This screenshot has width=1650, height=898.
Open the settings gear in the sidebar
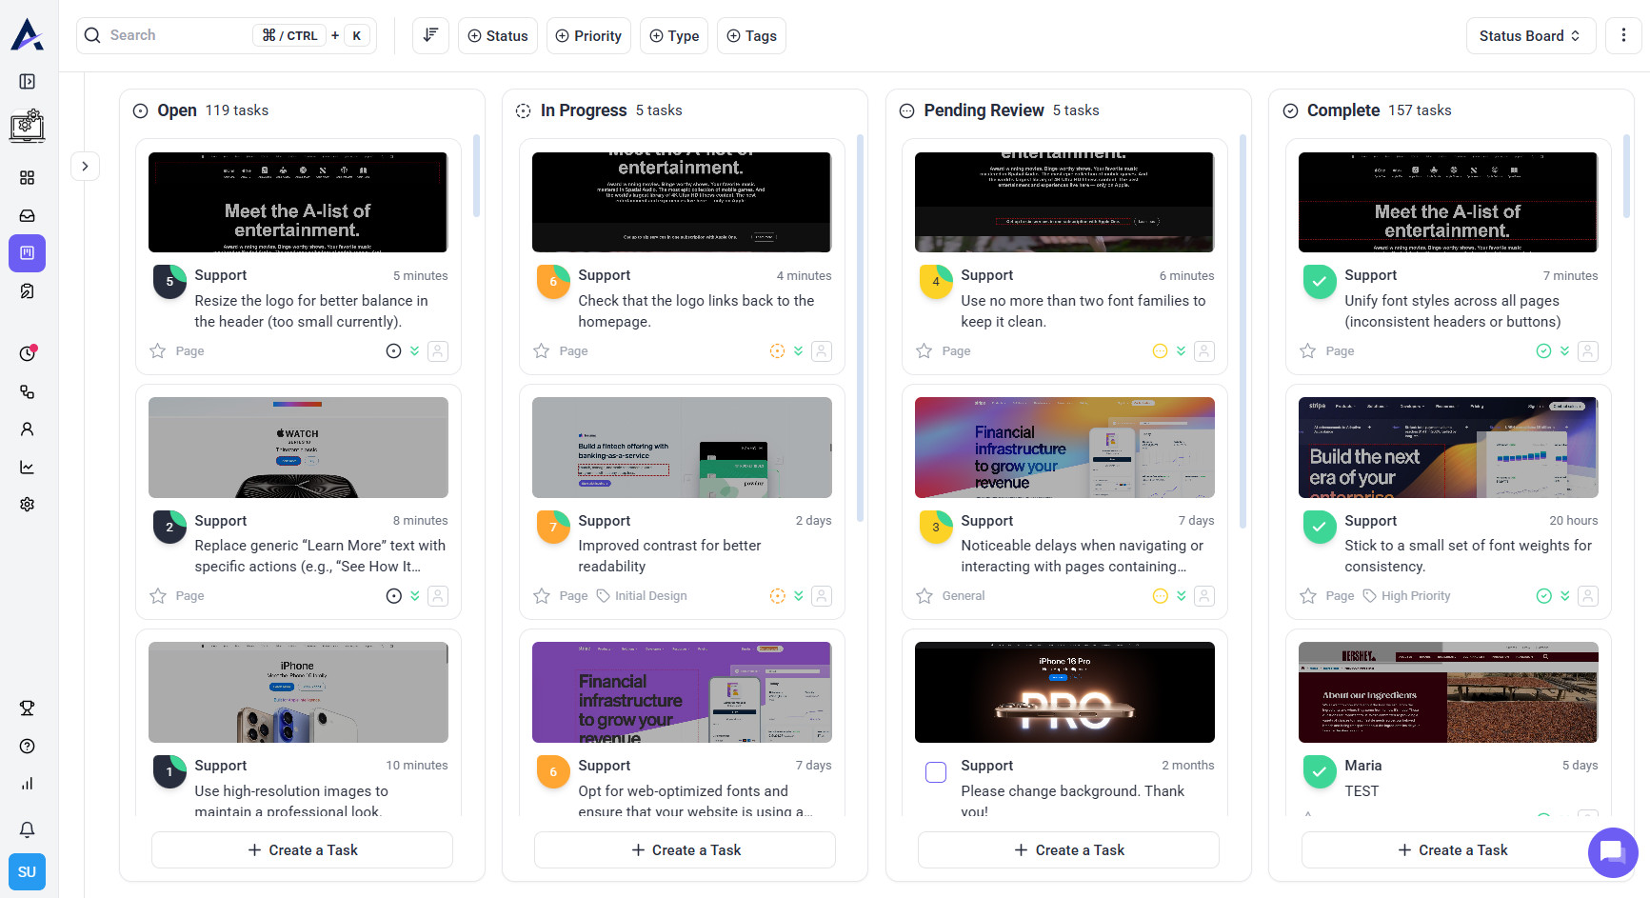28,505
